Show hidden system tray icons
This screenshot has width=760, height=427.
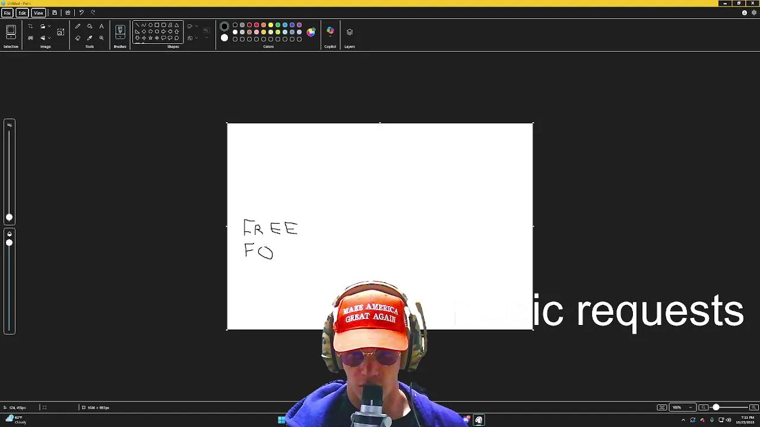click(683, 420)
